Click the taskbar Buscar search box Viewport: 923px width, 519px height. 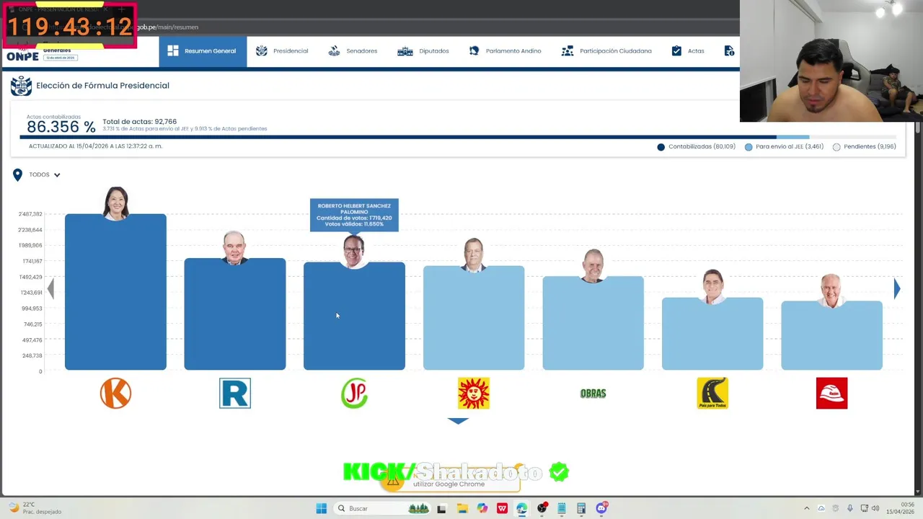pos(383,508)
